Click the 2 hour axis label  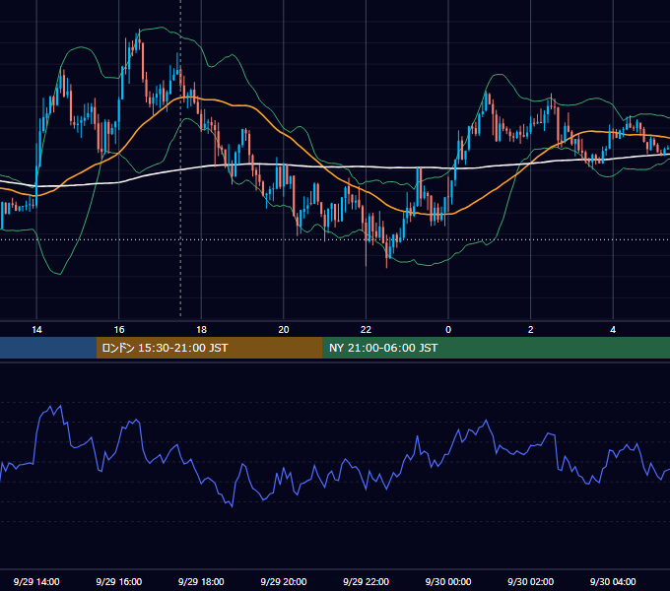531,330
